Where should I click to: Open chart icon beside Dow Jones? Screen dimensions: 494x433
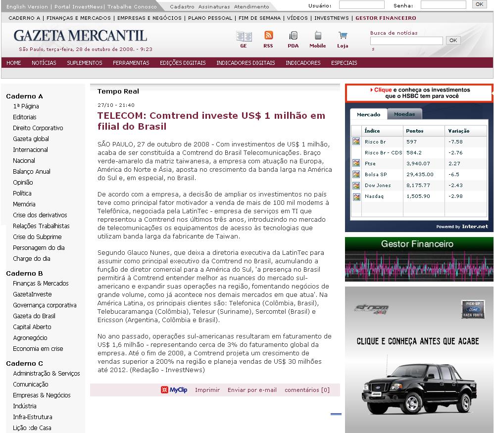click(356, 185)
